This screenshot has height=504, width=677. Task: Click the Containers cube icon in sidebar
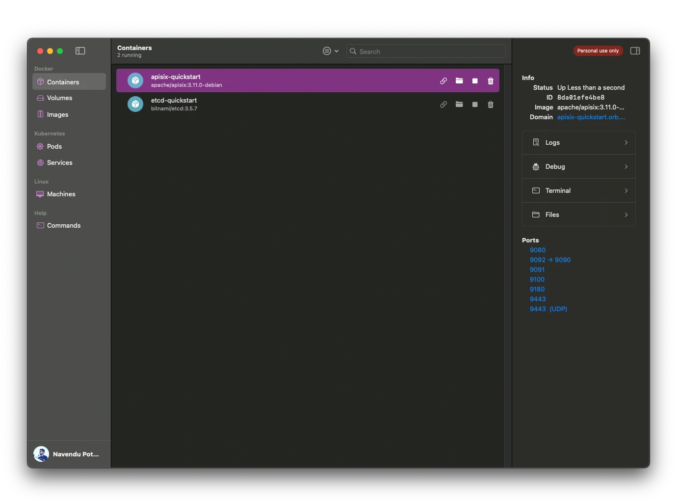pyautogui.click(x=40, y=82)
